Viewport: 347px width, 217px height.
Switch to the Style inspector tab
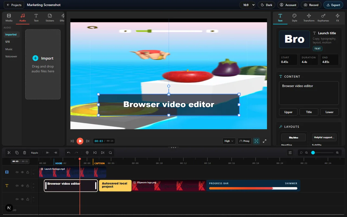click(294, 18)
